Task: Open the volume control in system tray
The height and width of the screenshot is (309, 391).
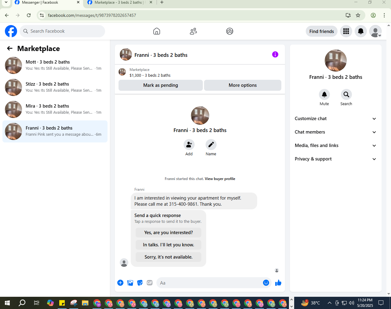Action: (x=352, y=303)
